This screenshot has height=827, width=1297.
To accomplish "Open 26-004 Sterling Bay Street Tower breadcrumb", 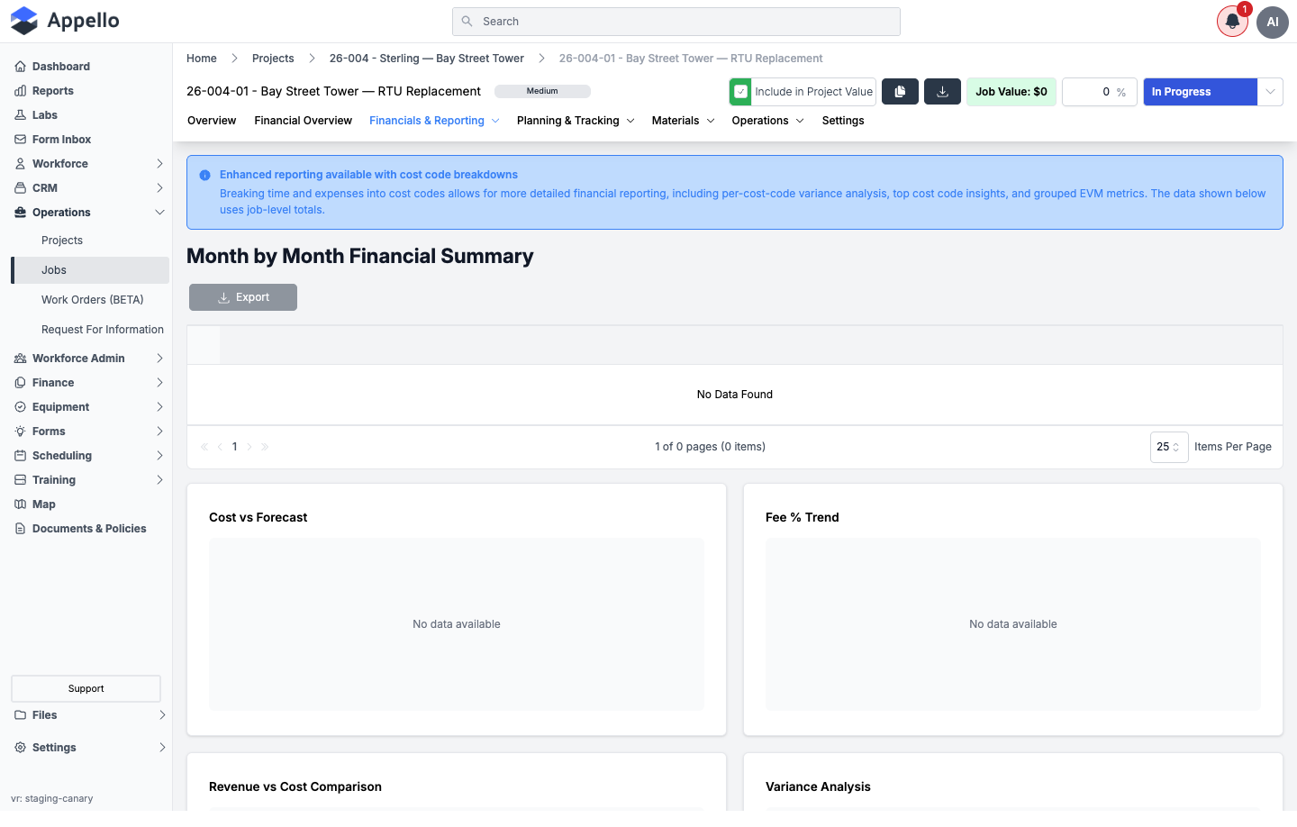I will 427,59.
